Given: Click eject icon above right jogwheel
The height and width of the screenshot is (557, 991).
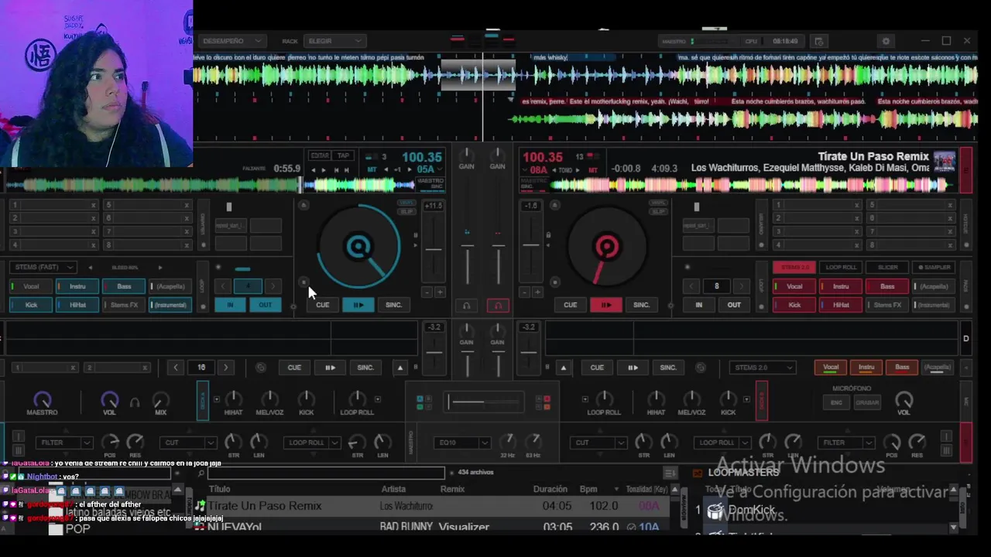Looking at the screenshot, I should pyautogui.click(x=555, y=205).
